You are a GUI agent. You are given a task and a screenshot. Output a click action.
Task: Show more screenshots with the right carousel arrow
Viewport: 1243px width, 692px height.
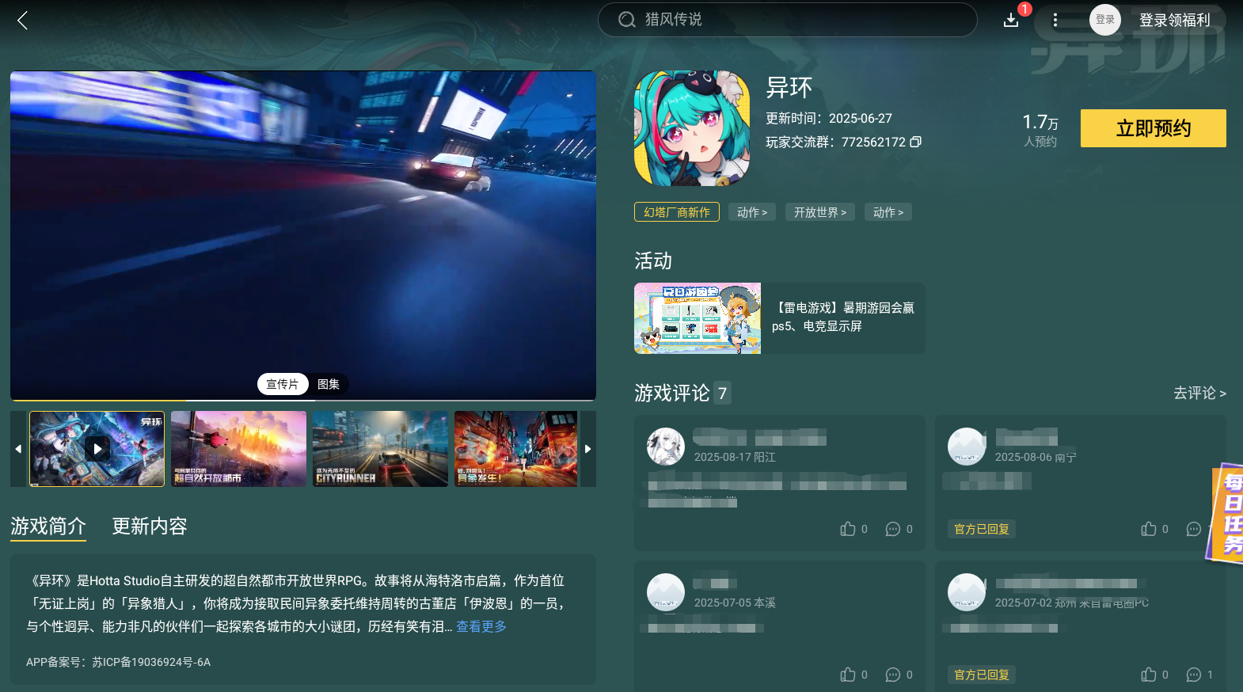(587, 449)
